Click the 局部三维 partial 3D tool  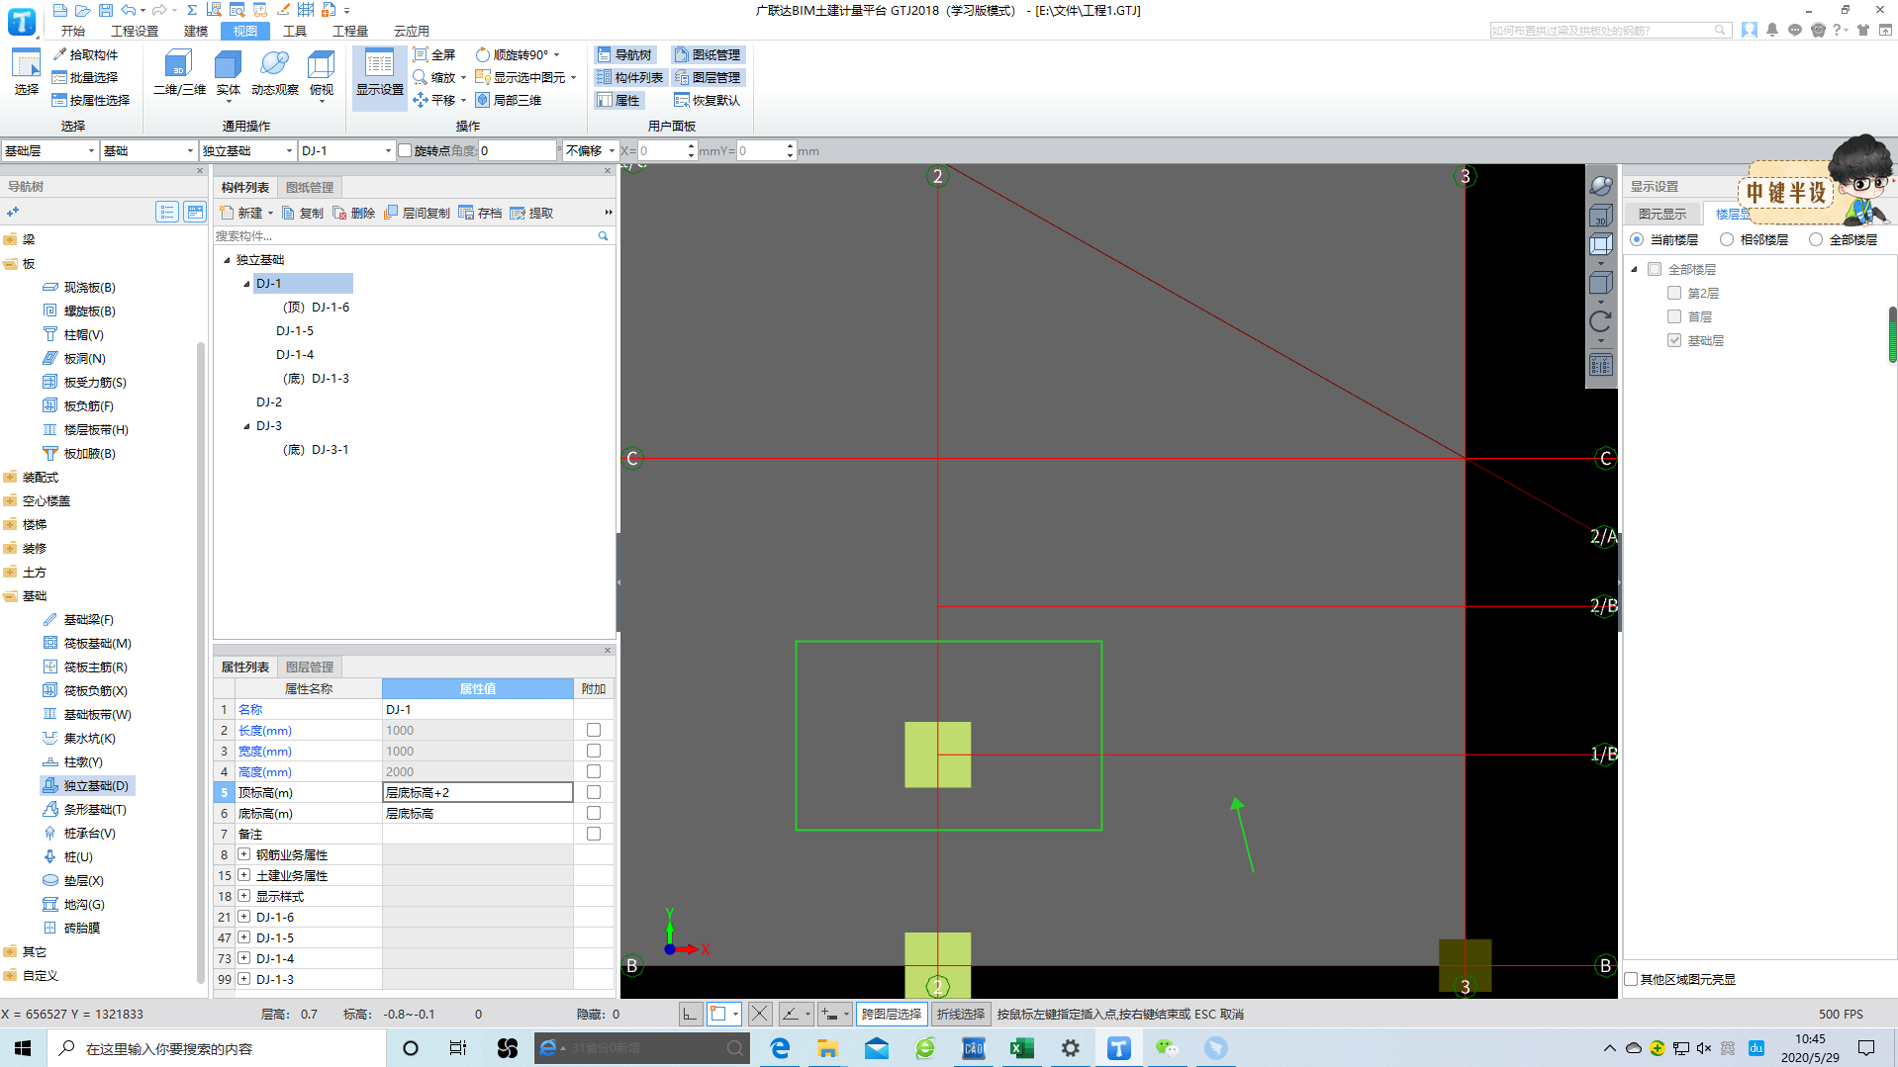(509, 100)
